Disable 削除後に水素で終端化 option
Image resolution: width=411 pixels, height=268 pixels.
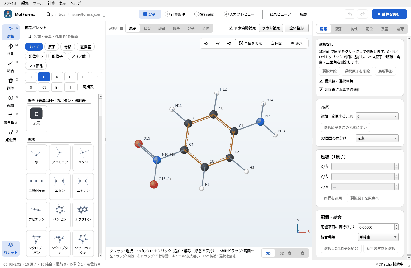coord(321,89)
